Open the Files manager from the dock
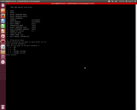This screenshot has width=137, height=110. click(3, 11)
